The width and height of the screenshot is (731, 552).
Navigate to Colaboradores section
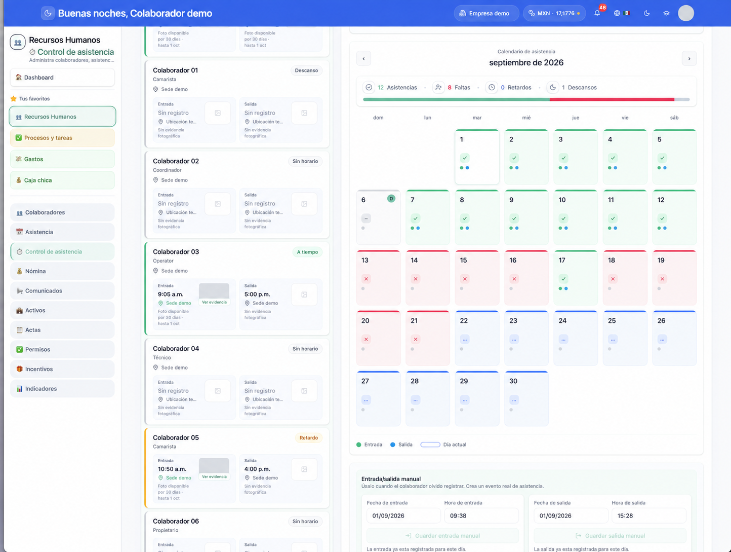click(62, 212)
